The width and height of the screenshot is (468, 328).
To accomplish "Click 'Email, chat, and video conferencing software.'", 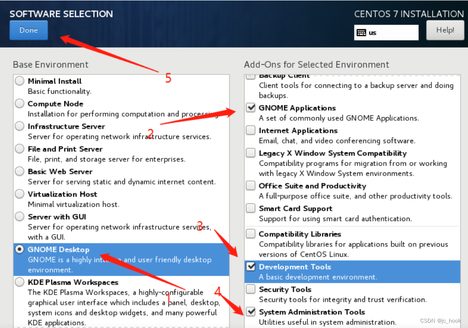I will [337, 141].
